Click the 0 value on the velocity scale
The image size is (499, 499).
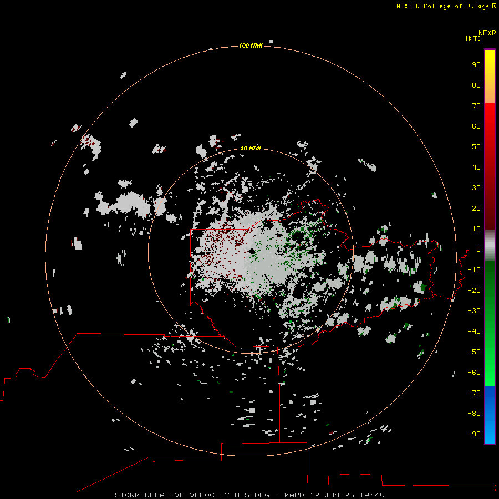pos(478,249)
